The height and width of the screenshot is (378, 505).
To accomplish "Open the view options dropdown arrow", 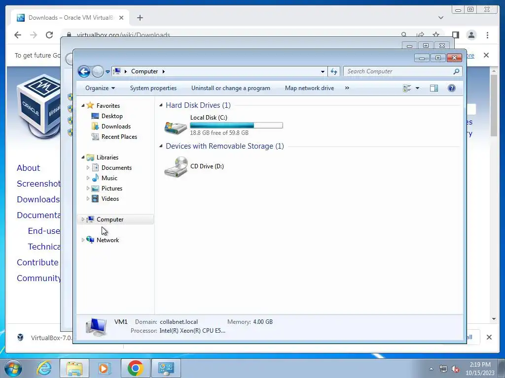I will point(417,88).
